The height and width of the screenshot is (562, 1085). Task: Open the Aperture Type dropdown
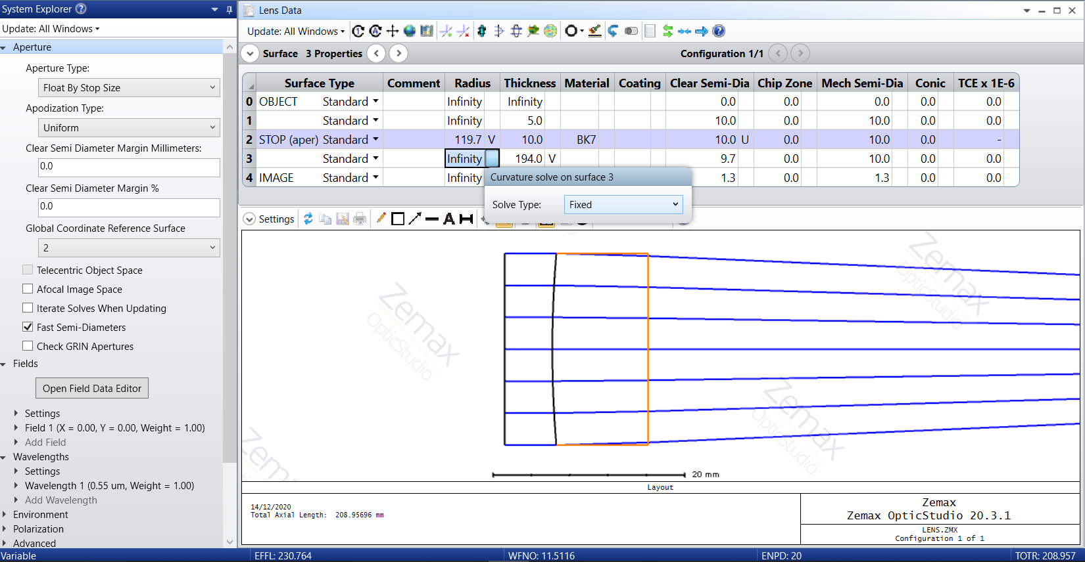coord(129,88)
